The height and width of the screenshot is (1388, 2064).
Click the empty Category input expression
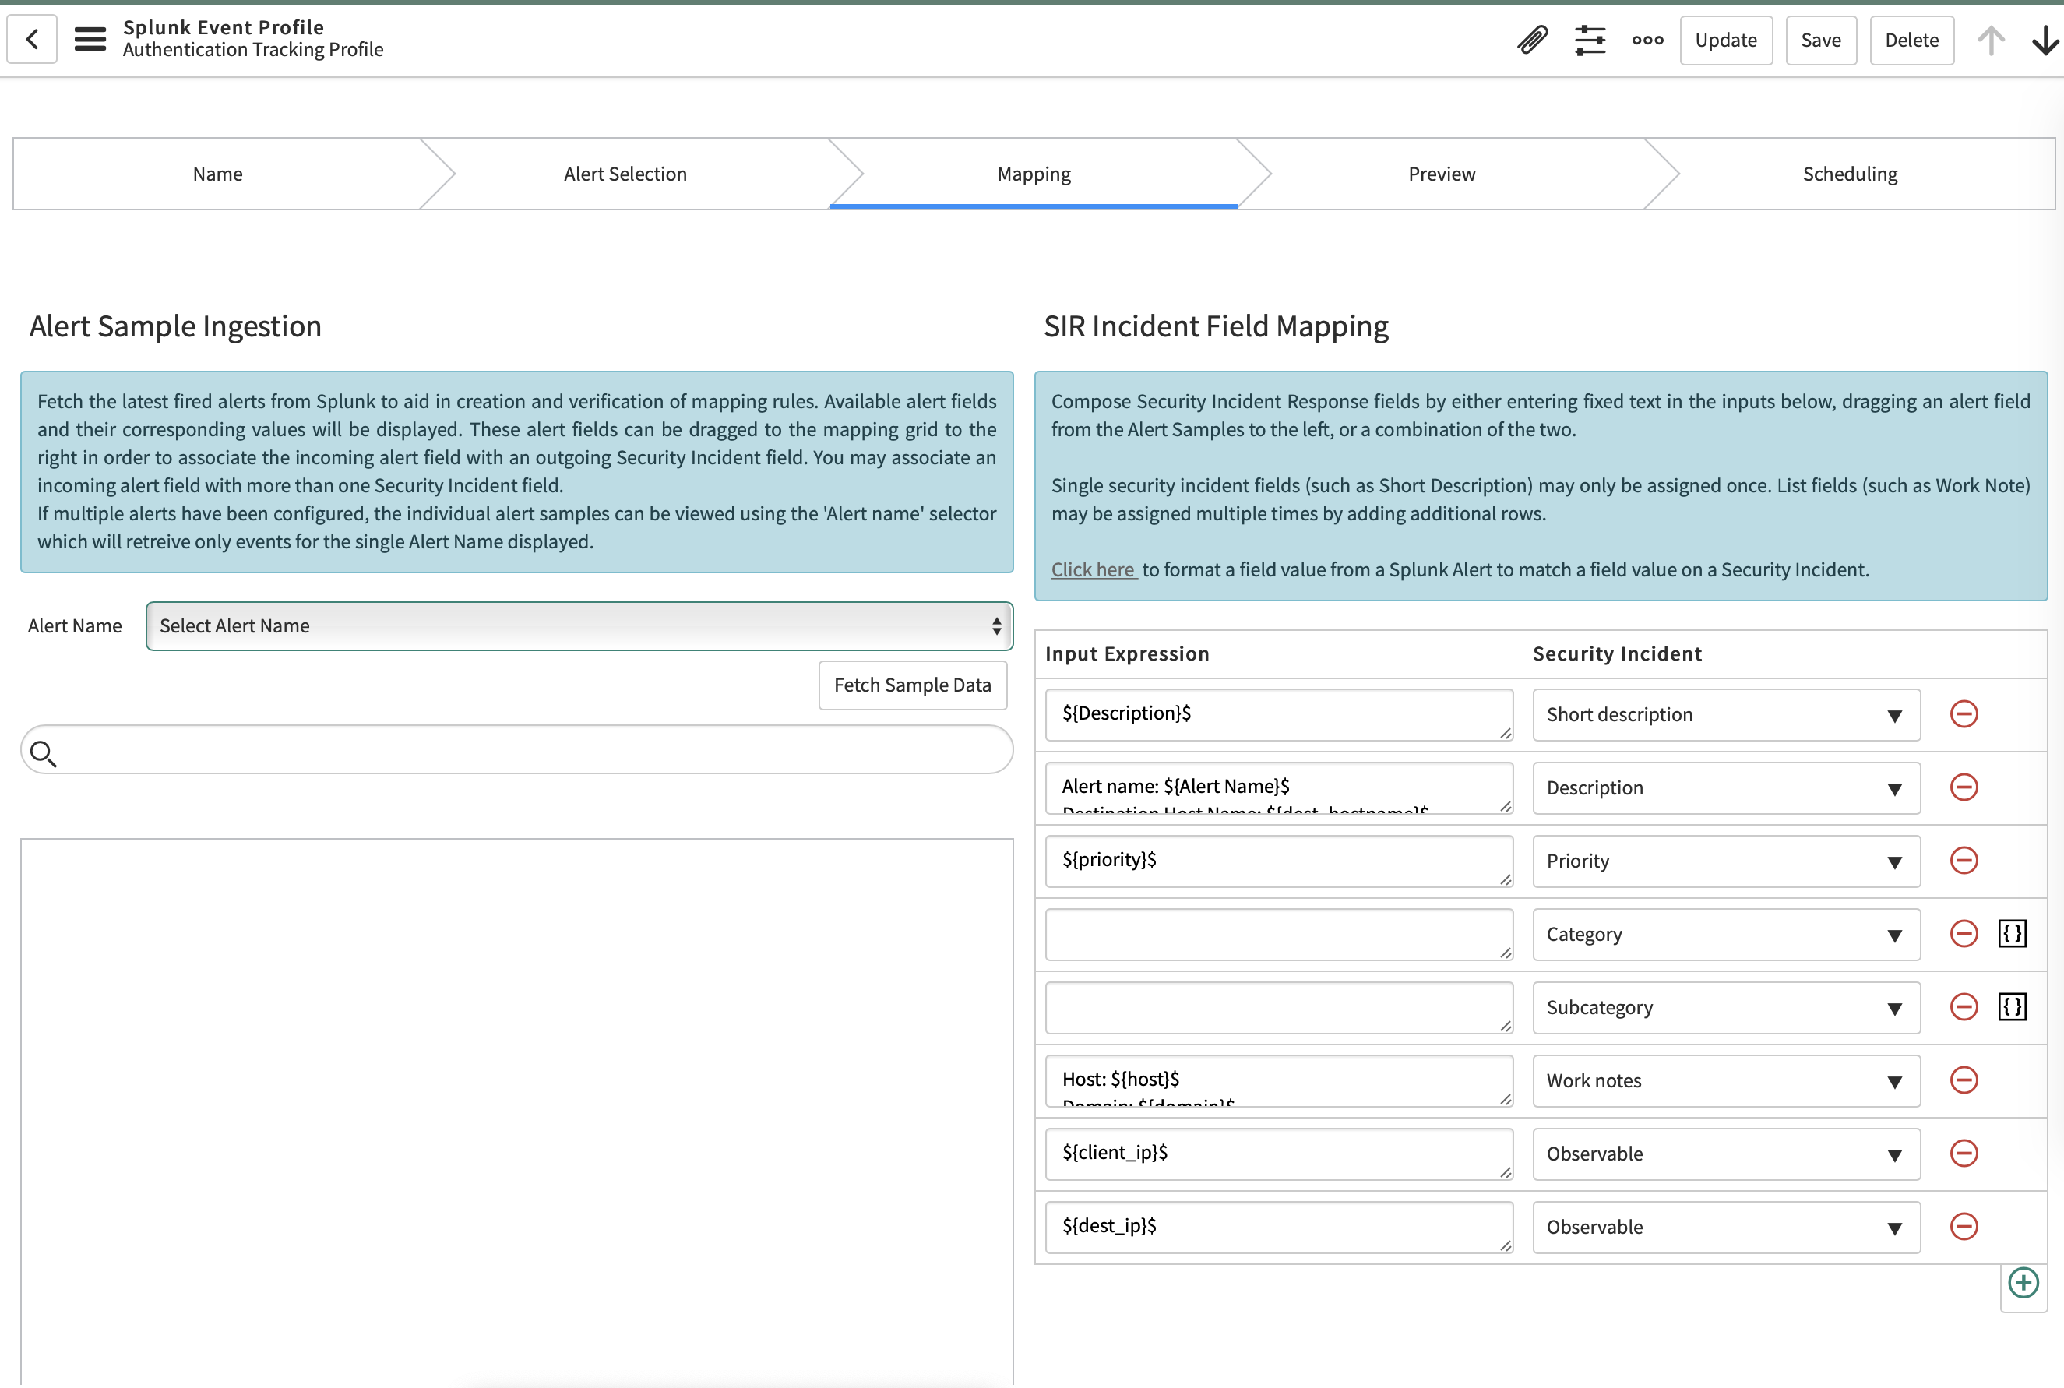[x=1279, y=935]
